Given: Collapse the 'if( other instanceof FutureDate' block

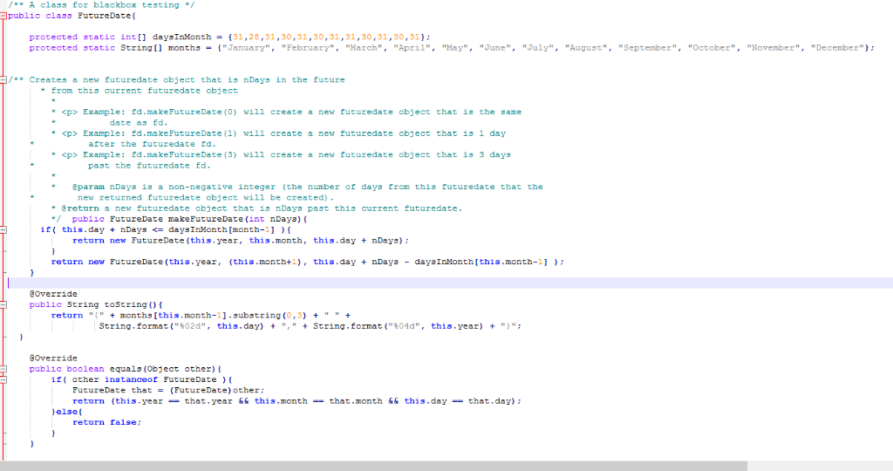Looking at the screenshot, I should pyautogui.click(x=3, y=379).
